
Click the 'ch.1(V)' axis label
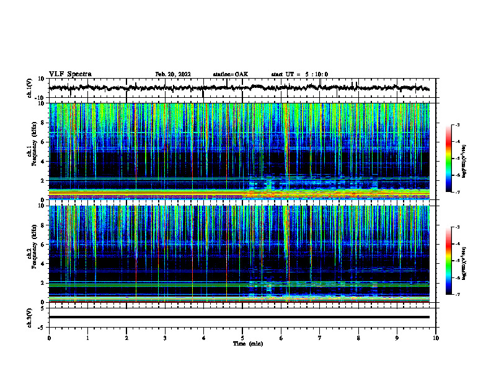[30, 88]
